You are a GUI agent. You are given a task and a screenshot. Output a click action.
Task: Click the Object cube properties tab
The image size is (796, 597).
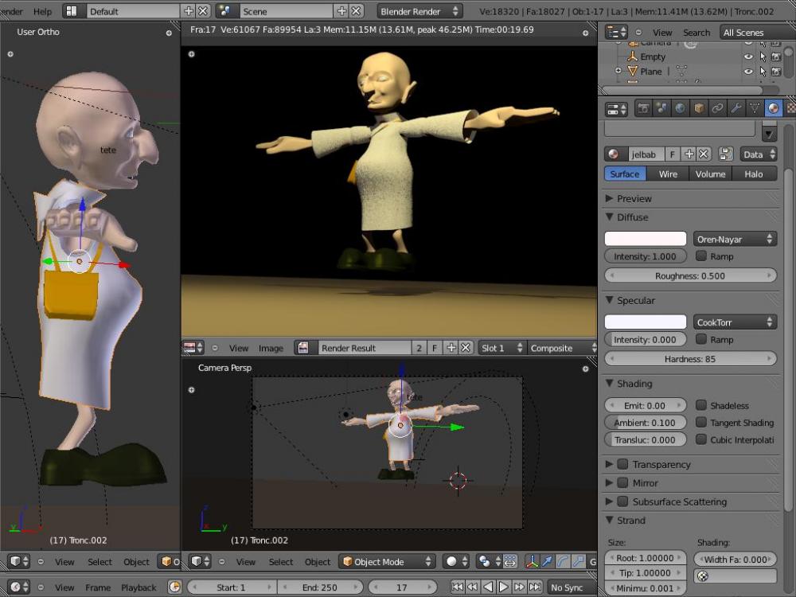pyautogui.click(x=699, y=109)
